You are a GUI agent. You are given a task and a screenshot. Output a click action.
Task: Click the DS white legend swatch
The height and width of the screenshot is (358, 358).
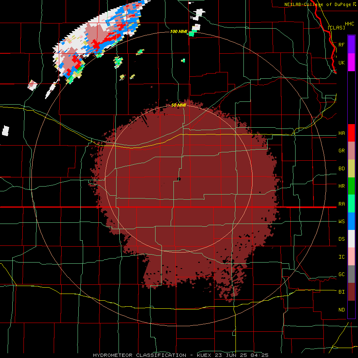click(x=351, y=239)
